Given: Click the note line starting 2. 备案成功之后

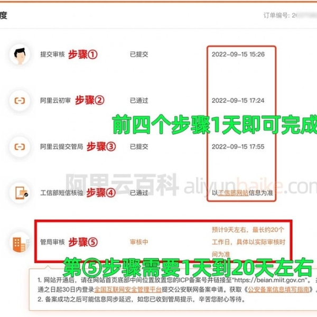Looking at the screenshot, I should click(141, 299).
